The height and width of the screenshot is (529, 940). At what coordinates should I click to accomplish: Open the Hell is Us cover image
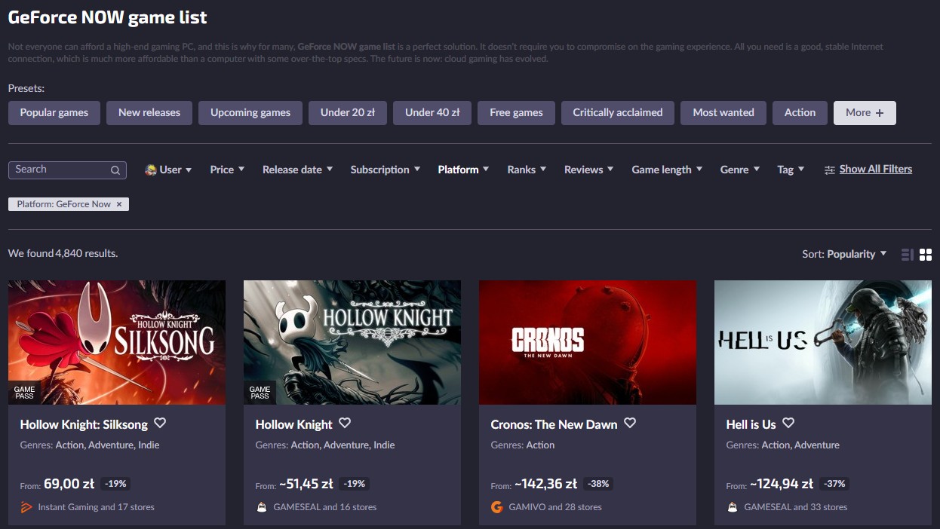point(823,343)
